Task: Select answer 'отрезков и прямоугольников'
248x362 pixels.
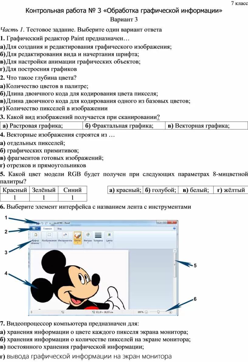Action: (43, 165)
